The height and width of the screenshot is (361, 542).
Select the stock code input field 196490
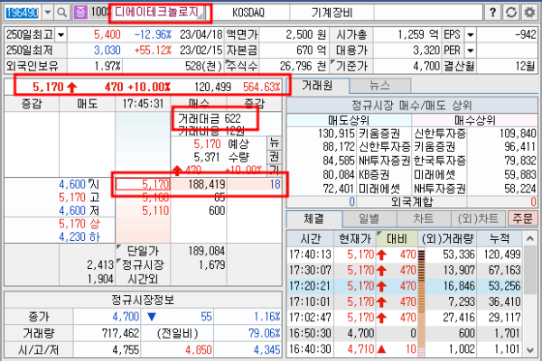[23, 13]
